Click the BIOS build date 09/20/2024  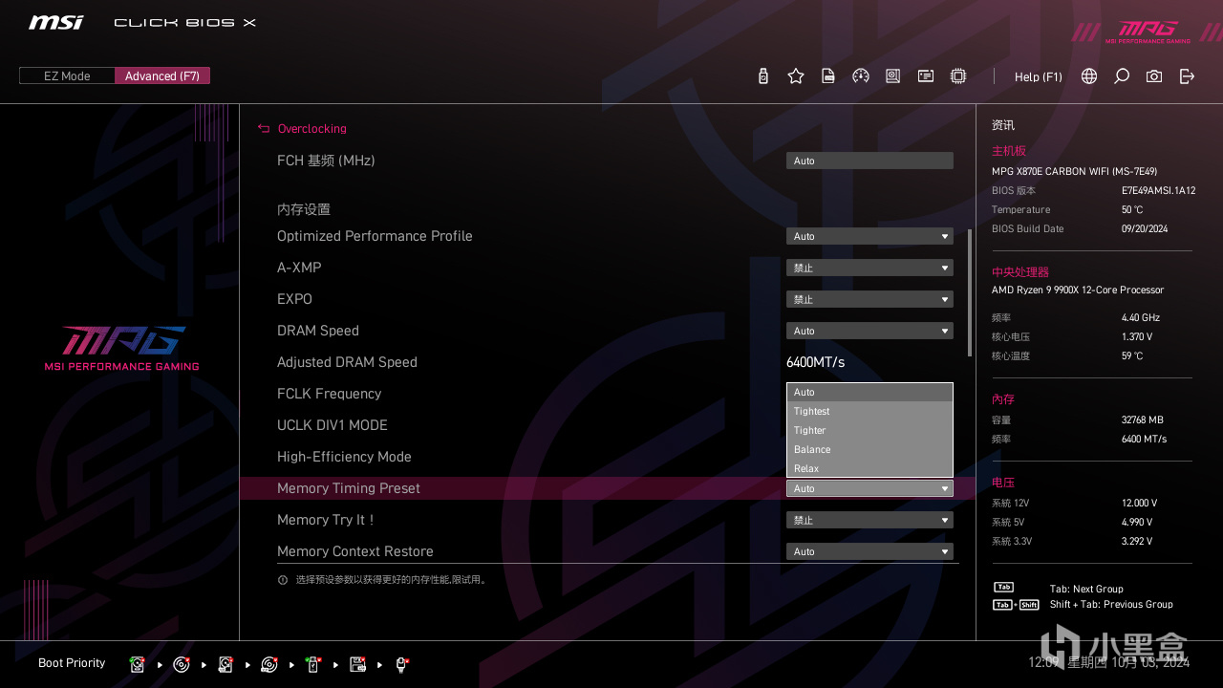coord(1145,228)
